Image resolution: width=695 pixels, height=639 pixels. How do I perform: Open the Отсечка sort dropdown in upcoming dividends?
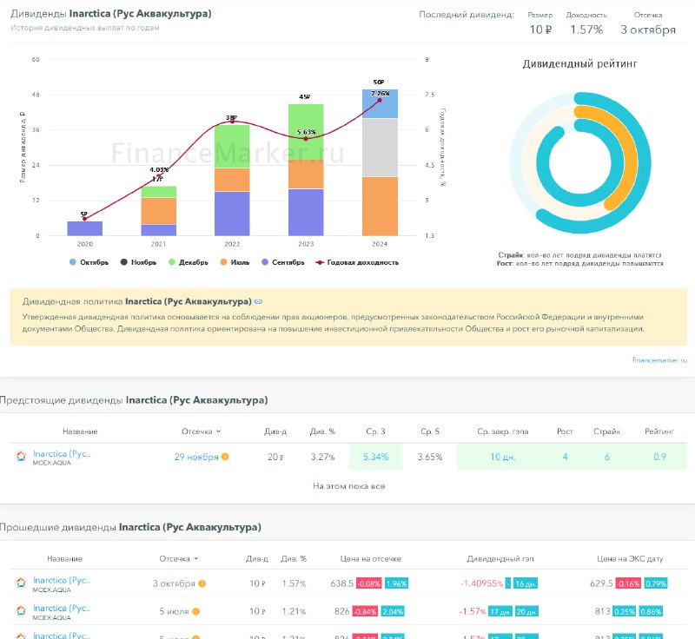click(x=202, y=431)
